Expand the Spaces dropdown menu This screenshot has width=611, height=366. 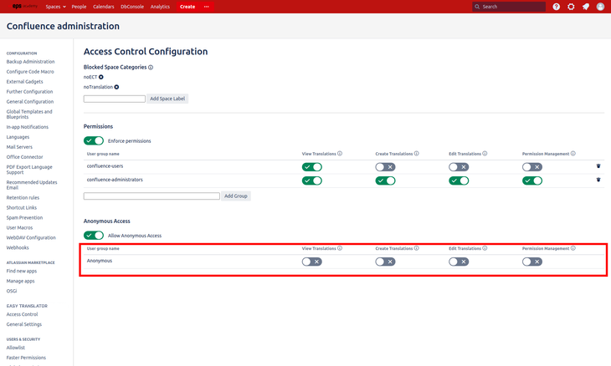[x=56, y=7]
